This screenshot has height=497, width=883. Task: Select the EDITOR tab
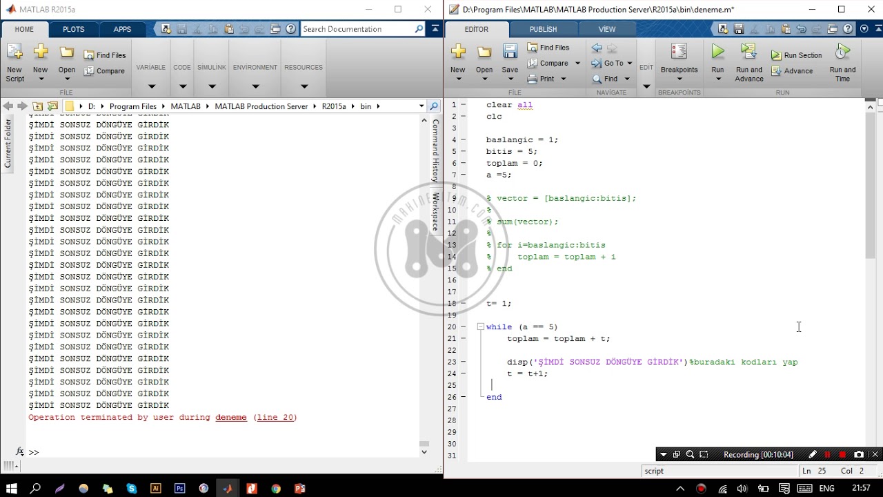point(477,29)
